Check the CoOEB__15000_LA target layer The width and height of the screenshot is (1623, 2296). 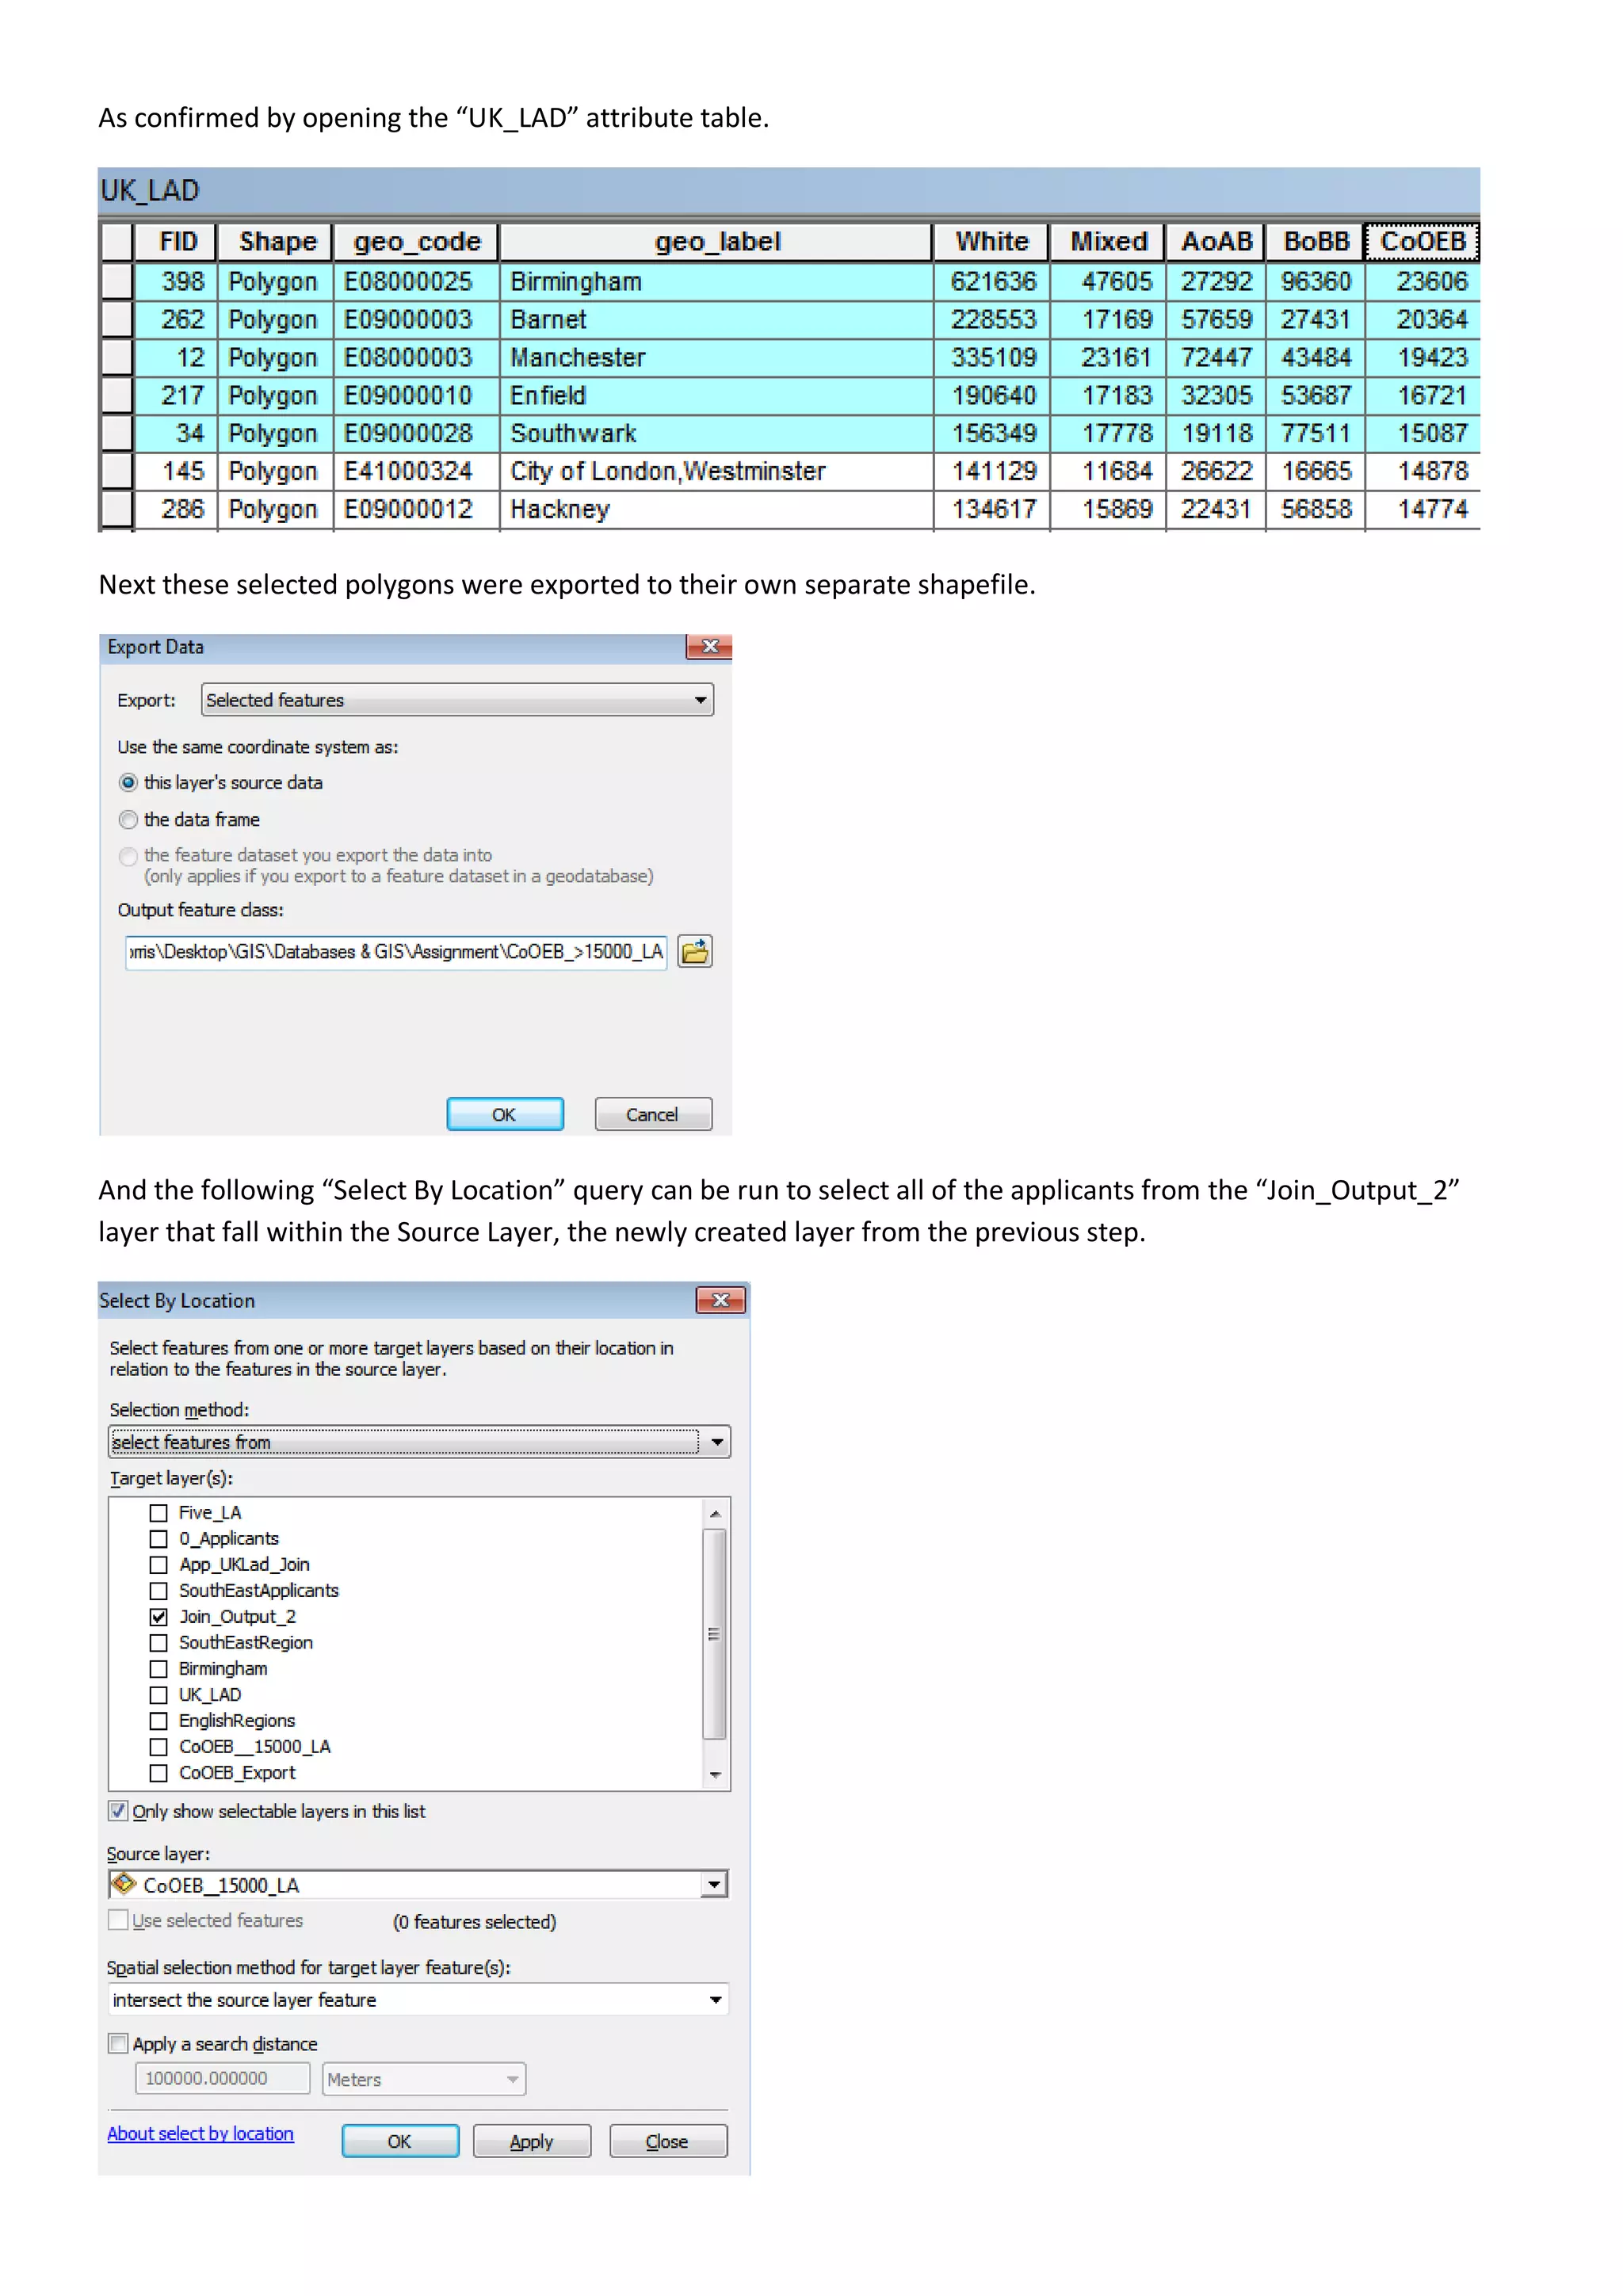[158, 1747]
